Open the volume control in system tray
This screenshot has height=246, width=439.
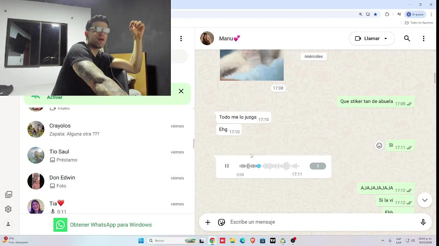click(412, 241)
